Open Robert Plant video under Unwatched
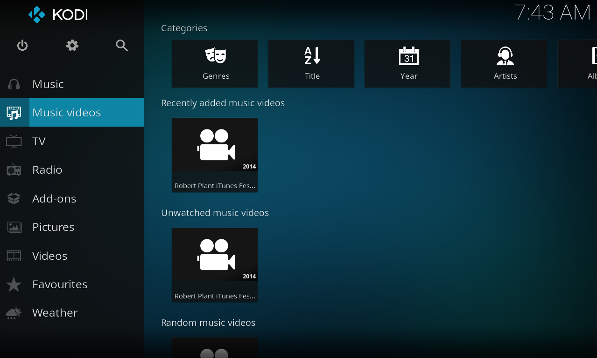597x358 pixels. (x=215, y=265)
